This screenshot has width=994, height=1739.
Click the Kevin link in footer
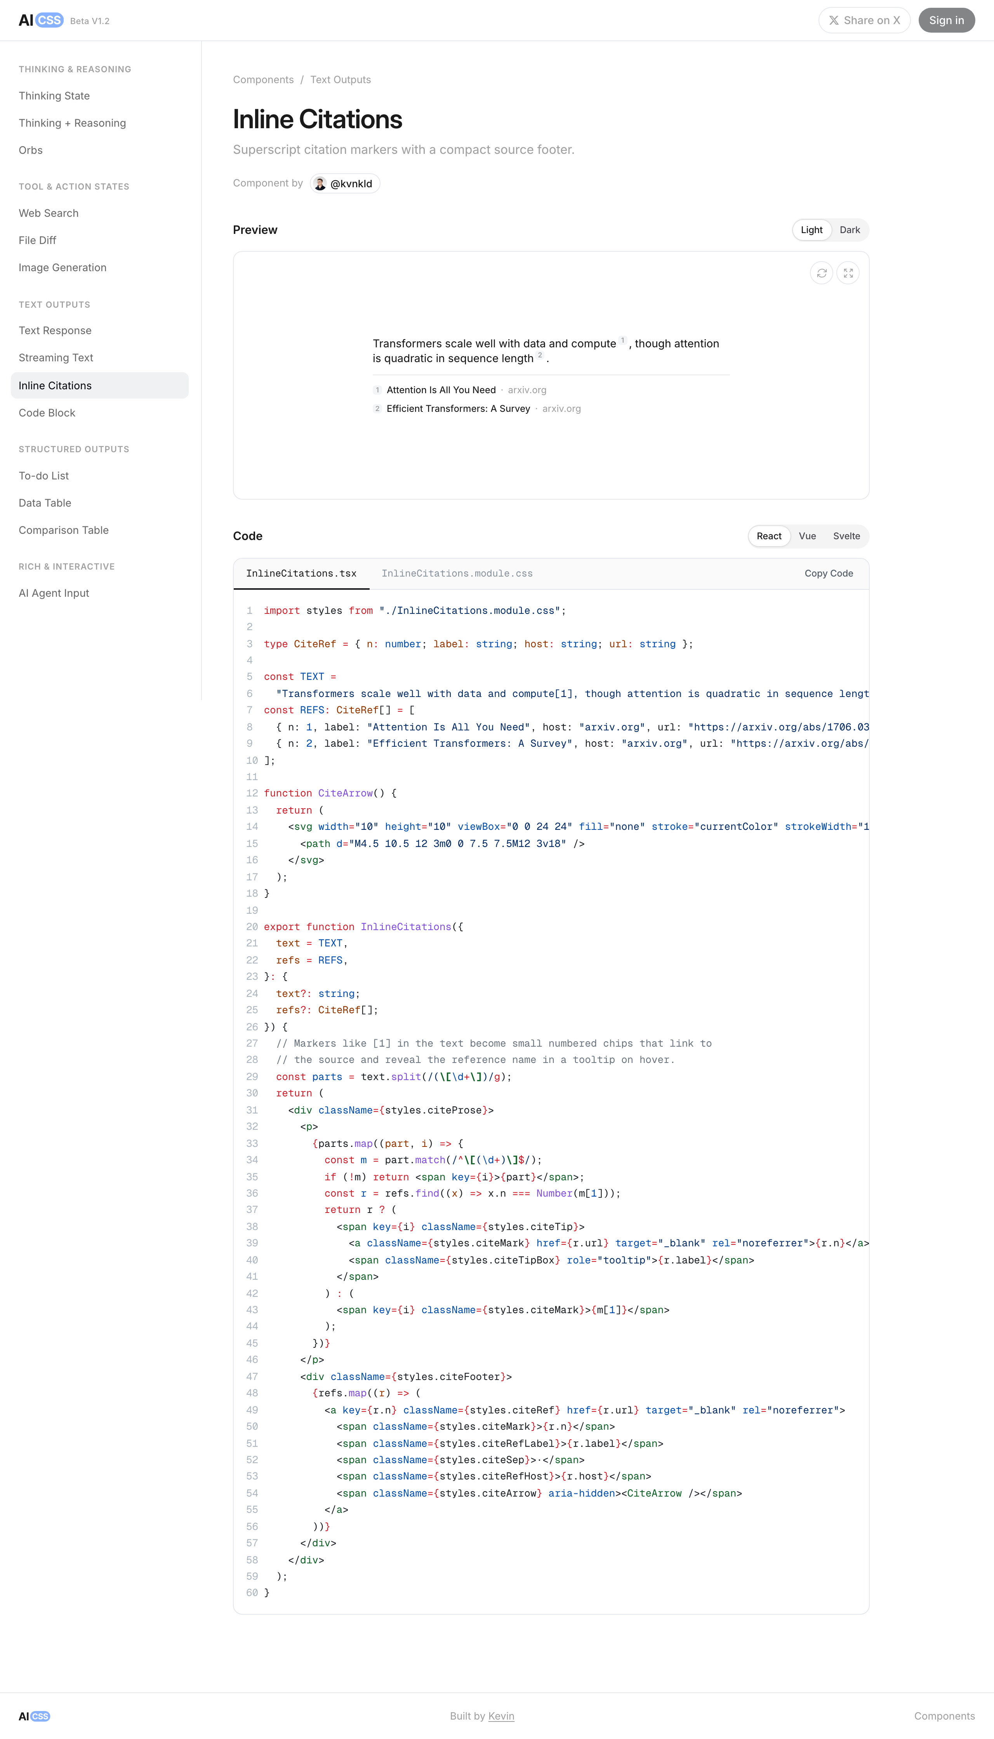[501, 1716]
